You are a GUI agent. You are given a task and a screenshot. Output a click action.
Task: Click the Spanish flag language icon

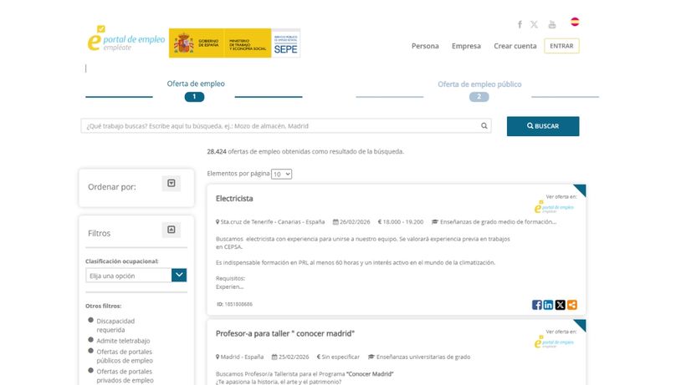click(576, 22)
